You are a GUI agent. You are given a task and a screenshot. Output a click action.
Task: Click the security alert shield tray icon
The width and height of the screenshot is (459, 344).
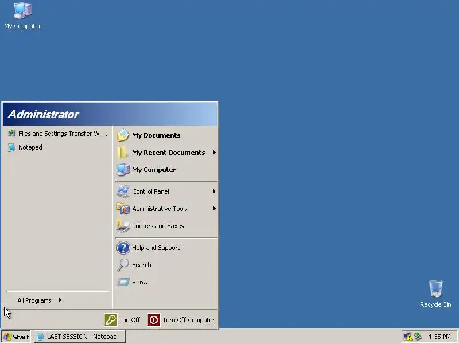pyautogui.click(x=408, y=337)
